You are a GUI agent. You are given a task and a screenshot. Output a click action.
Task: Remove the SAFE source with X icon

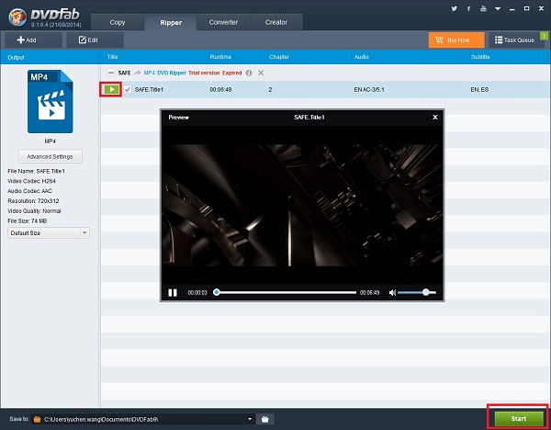pyautogui.click(x=261, y=73)
